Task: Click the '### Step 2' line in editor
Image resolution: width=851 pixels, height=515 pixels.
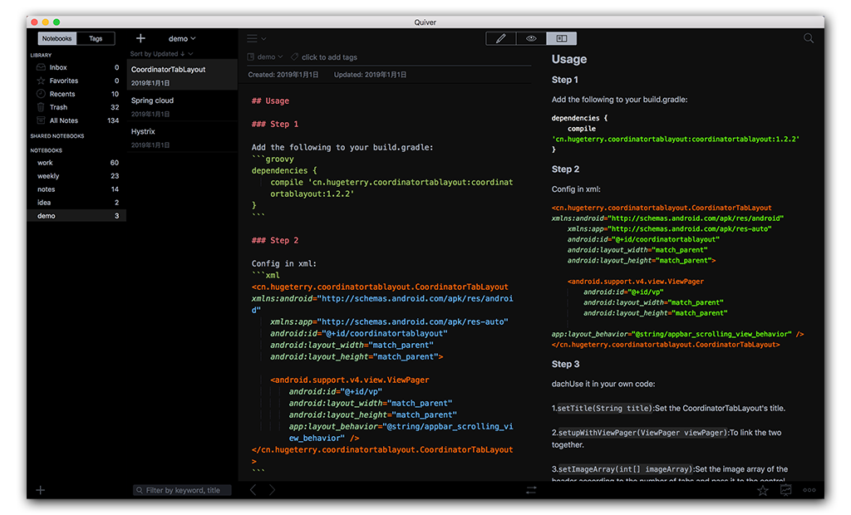Action: click(275, 240)
